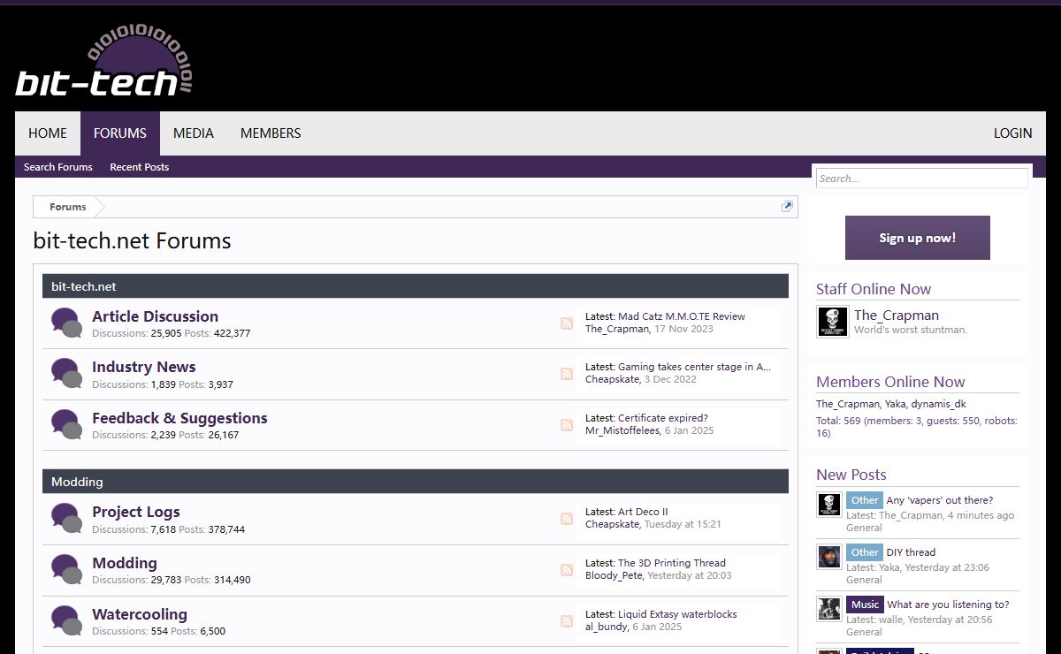Click dynamis_dk in members online list

tap(939, 404)
